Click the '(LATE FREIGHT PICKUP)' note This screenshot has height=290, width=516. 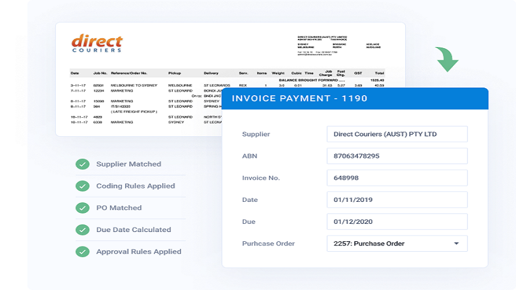(134, 111)
